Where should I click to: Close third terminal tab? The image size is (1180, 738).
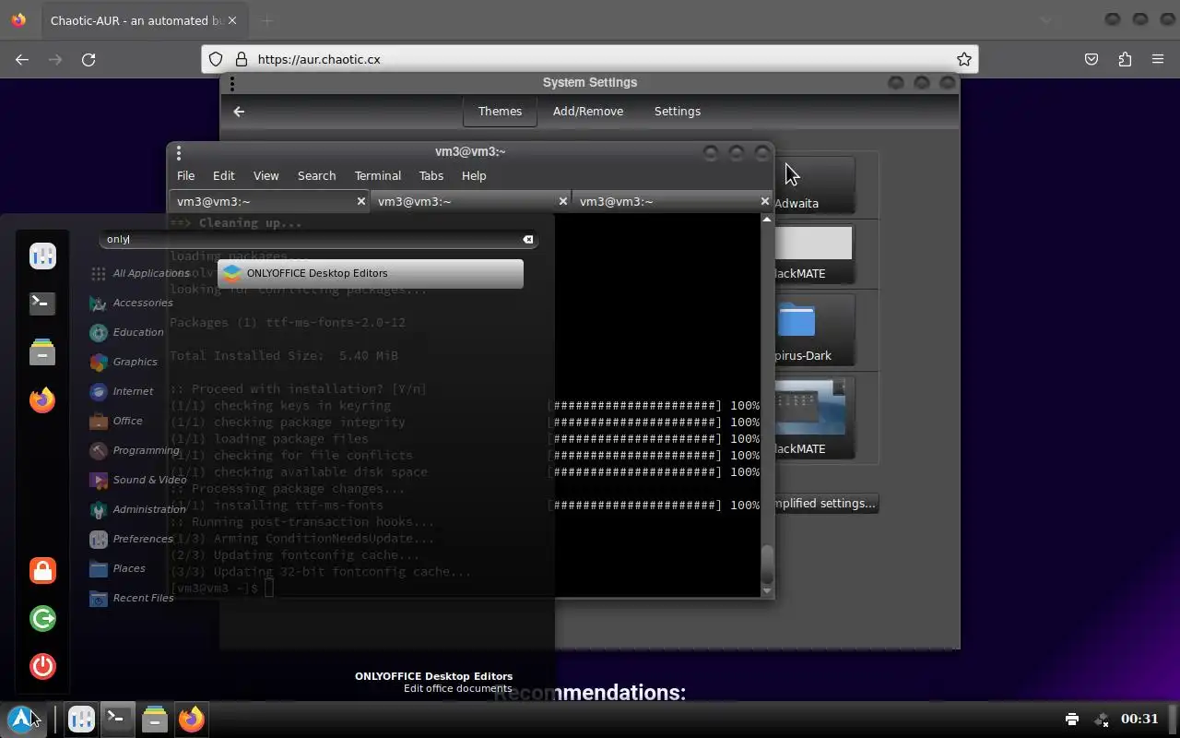click(x=764, y=201)
